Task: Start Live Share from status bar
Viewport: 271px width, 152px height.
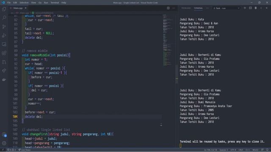Action: pyautogui.click(x=25, y=150)
